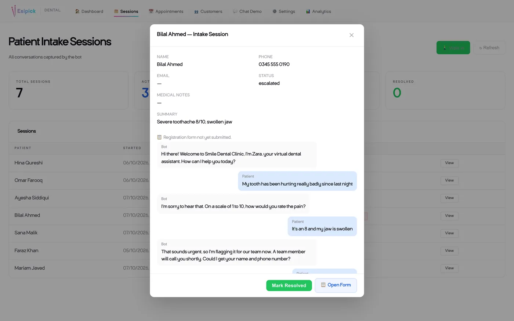Viewport: 514px width, 321px height.
Task: Click the Esipick logo
Action: coord(23,11)
